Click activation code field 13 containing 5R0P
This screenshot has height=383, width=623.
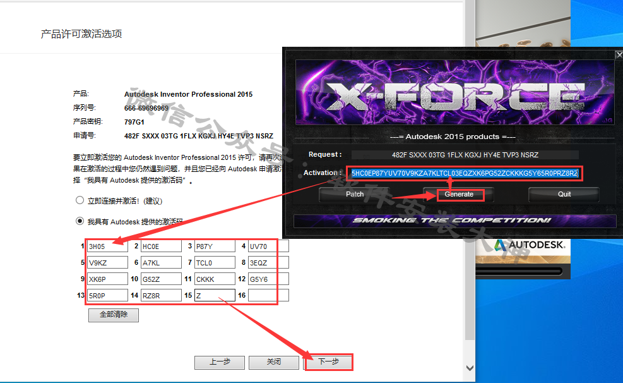point(107,295)
